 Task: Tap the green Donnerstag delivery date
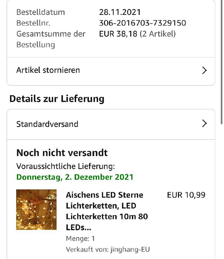pyautogui.click(x=75, y=177)
